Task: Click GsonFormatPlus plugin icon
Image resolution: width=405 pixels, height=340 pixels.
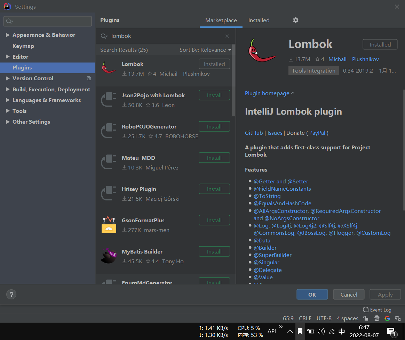Action: pyautogui.click(x=109, y=224)
